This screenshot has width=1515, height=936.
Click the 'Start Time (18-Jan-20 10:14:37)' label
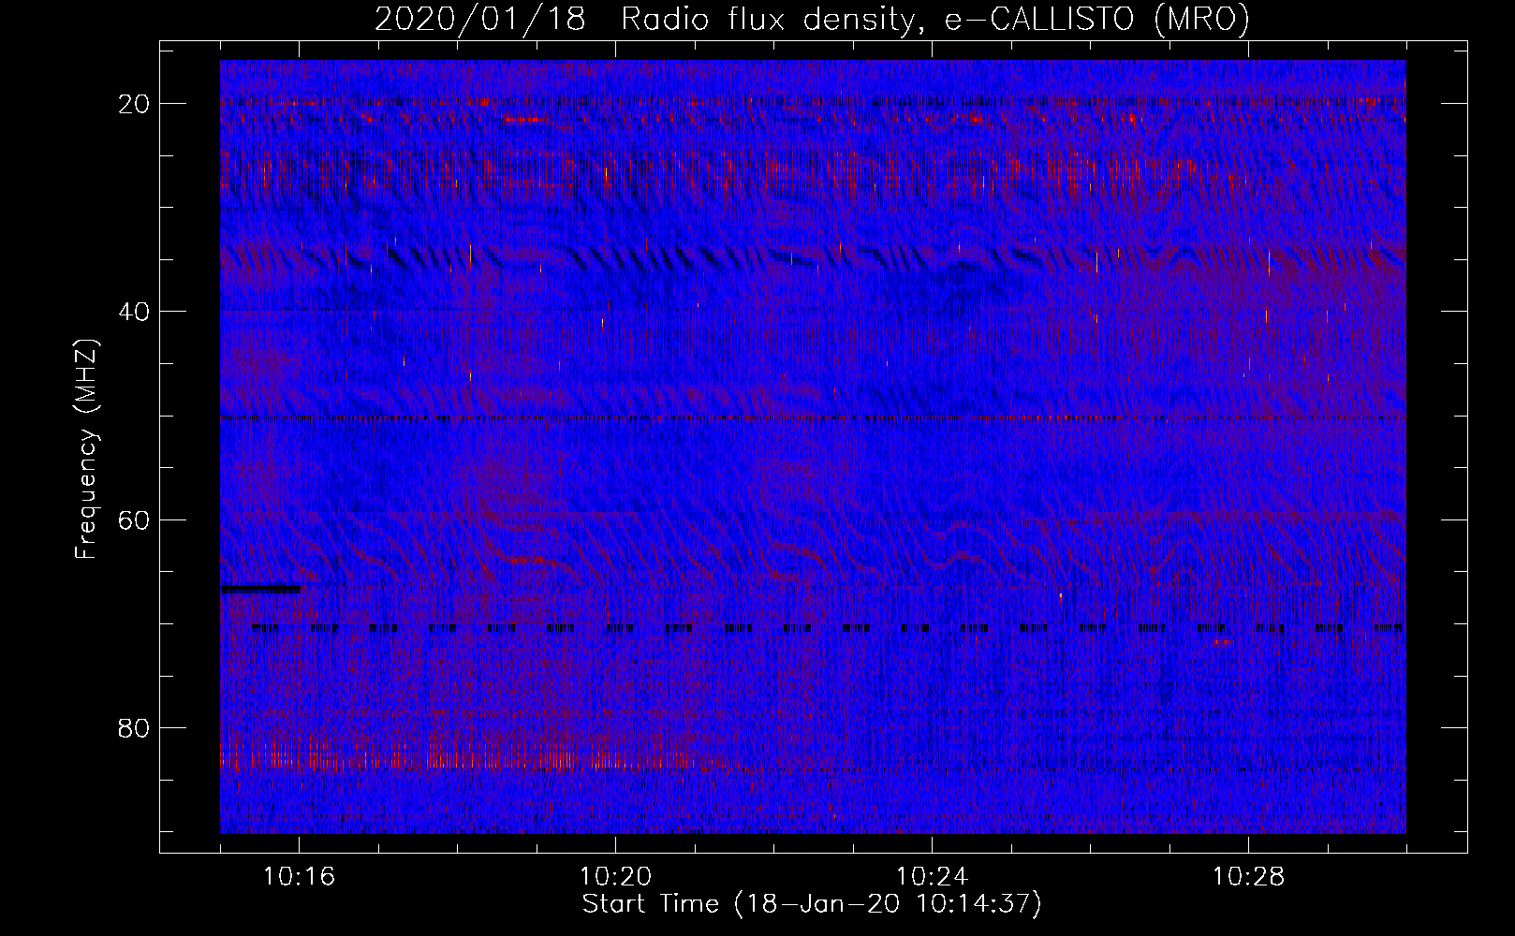812,904
